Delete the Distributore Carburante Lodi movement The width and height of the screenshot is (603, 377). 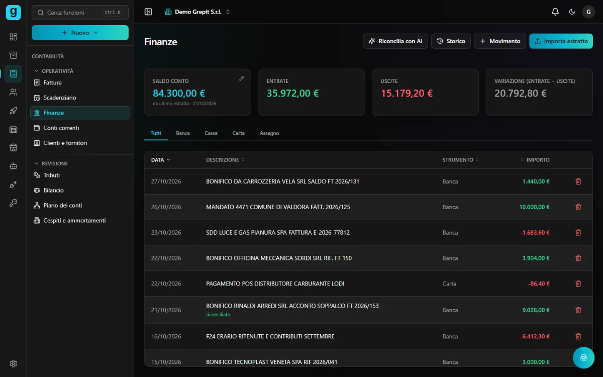tap(578, 284)
